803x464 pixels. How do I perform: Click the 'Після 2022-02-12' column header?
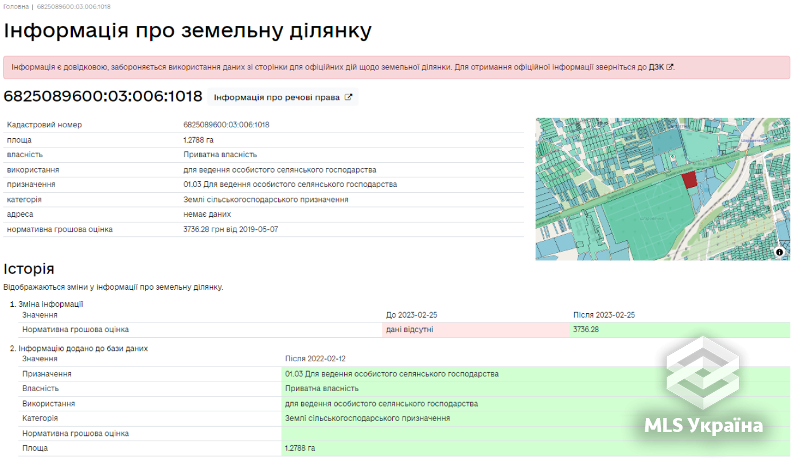click(315, 359)
